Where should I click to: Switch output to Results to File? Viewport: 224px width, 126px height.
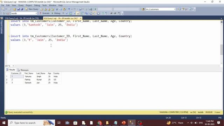pos(98,13)
